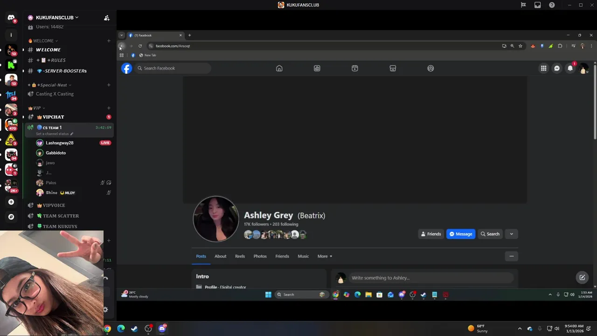This screenshot has width=597, height=336.
Task: Open Edge in the bottom taskbar
Action: (x=121, y=329)
